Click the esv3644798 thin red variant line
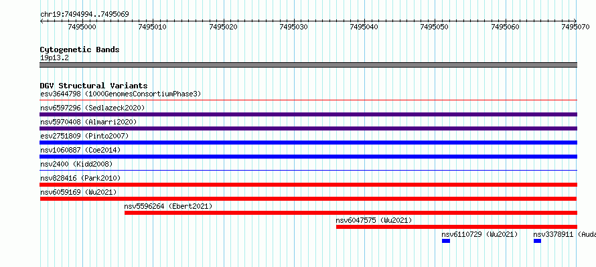596x267 pixels. click(308, 100)
